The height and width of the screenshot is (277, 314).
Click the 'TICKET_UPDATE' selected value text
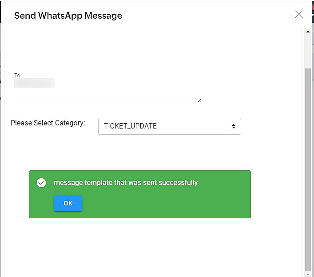coord(130,126)
